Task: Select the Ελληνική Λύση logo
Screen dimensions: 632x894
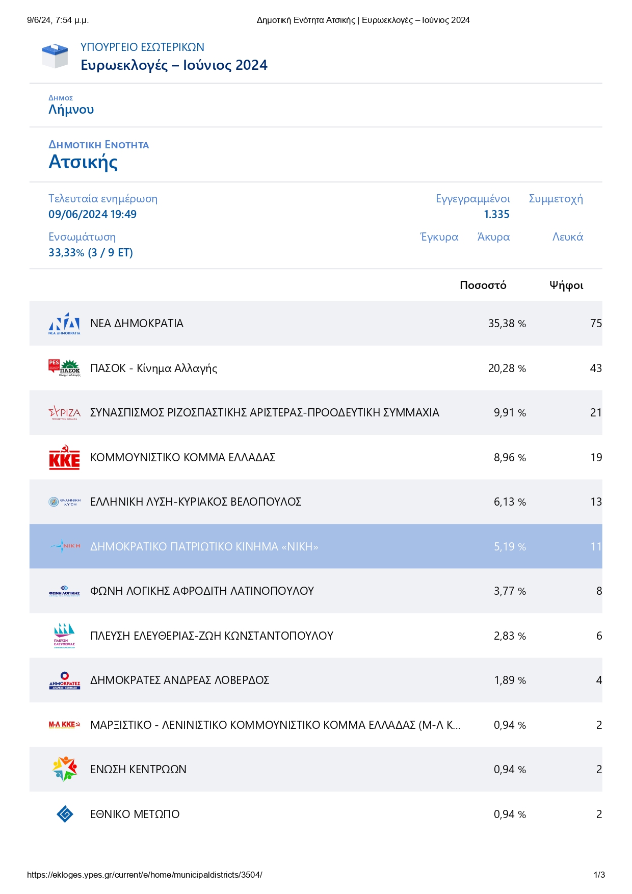Action: point(64,502)
